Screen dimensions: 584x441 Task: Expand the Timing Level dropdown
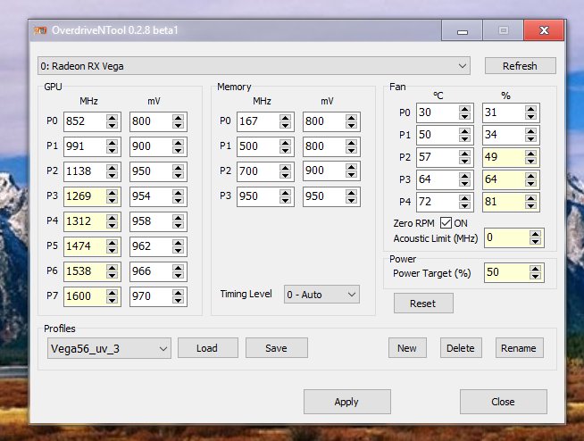321,295
